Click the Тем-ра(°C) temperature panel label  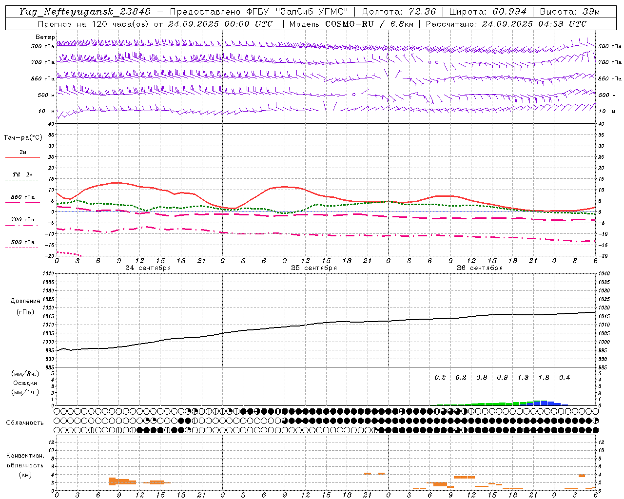[x=23, y=138]
